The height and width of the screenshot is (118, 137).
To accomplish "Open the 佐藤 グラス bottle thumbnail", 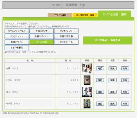I will tap(87, 69).
